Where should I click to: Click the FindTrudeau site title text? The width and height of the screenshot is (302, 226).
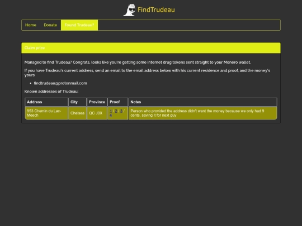point(156,10)
